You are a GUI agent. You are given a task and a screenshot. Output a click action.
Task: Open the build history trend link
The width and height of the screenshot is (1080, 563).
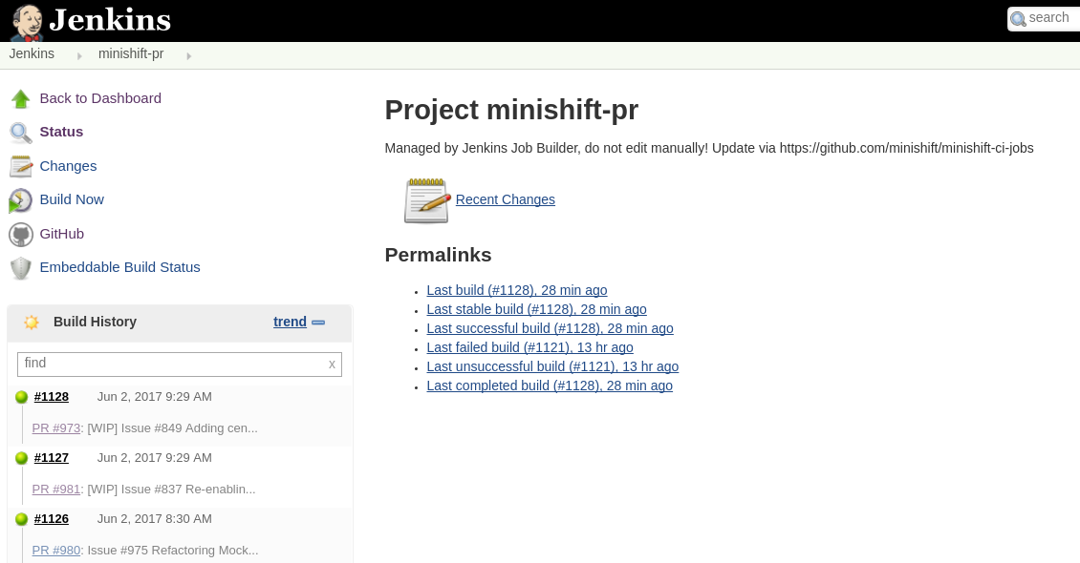coord(290,322)
